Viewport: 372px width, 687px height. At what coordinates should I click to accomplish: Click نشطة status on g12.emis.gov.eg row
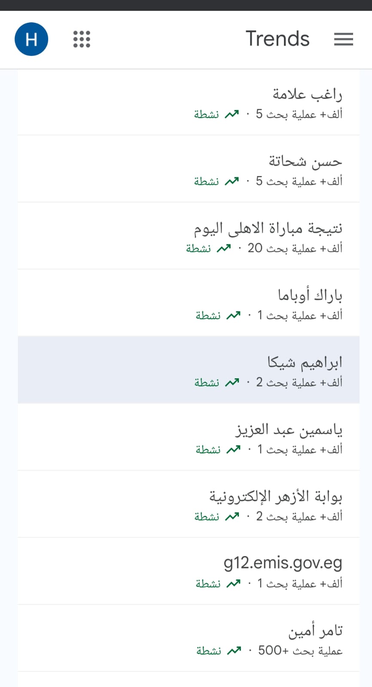208,584
